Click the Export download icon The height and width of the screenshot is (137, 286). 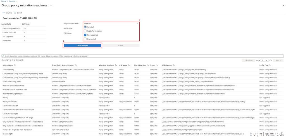(15, 13)
